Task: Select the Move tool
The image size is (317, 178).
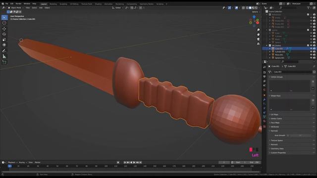Action: tap(4, 29)
